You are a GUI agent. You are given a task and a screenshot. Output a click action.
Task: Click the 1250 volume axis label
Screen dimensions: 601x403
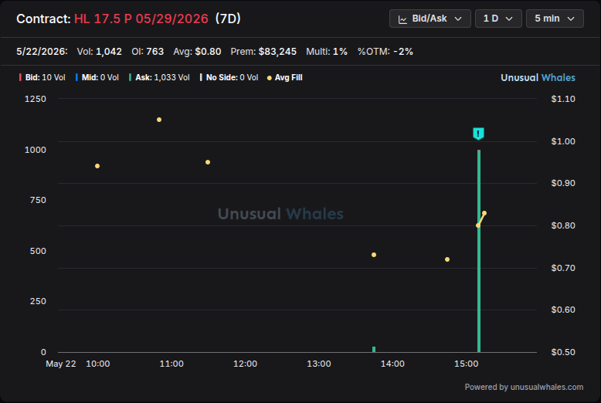point(36,99)
